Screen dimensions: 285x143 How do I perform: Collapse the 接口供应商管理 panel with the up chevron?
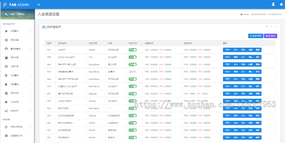tap(272, 27)
